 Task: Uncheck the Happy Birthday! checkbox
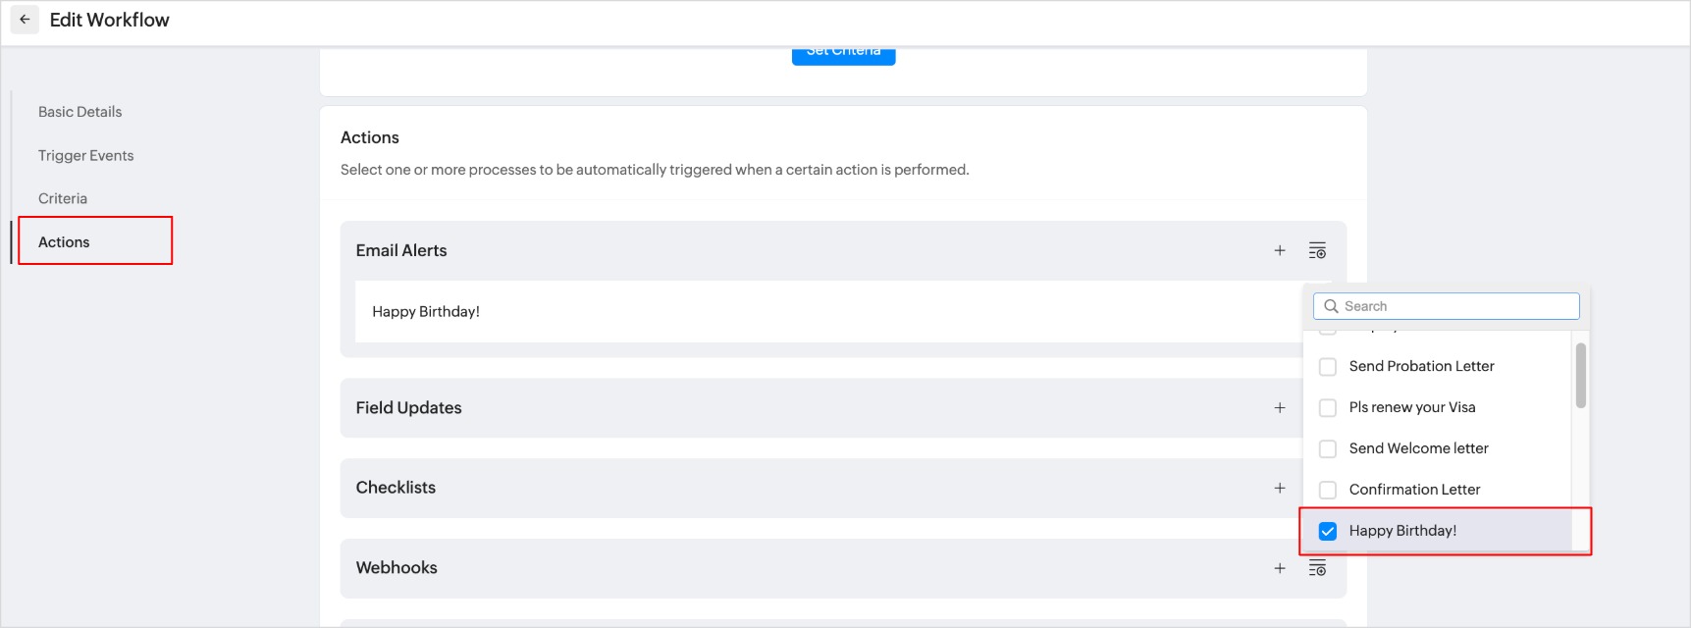tap(1328, 531)
